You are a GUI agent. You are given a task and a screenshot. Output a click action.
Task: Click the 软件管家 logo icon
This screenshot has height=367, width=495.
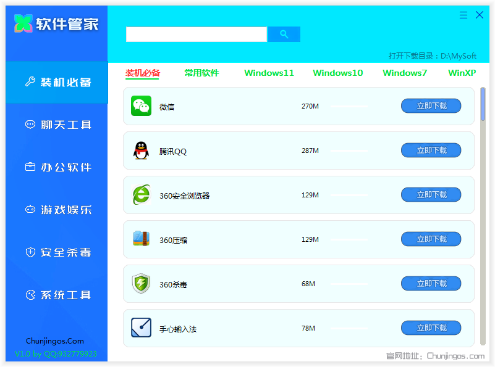click(x=23, y=23)
